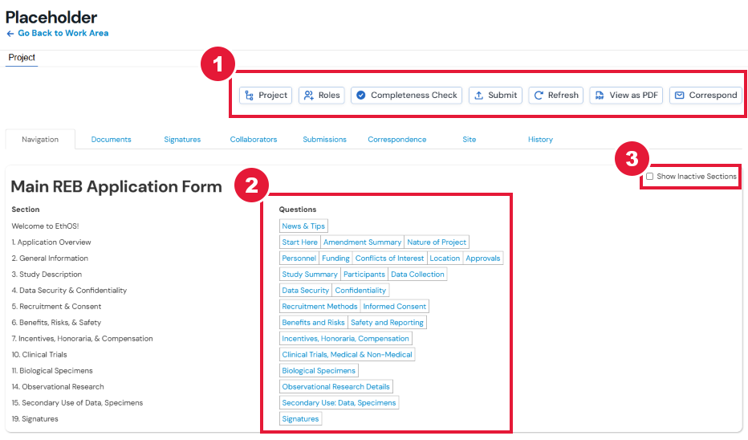This screenshot has height=440, width=748.
Task: Open the Data Collection link
Action: pyautogui.click(x=417, y=275)
